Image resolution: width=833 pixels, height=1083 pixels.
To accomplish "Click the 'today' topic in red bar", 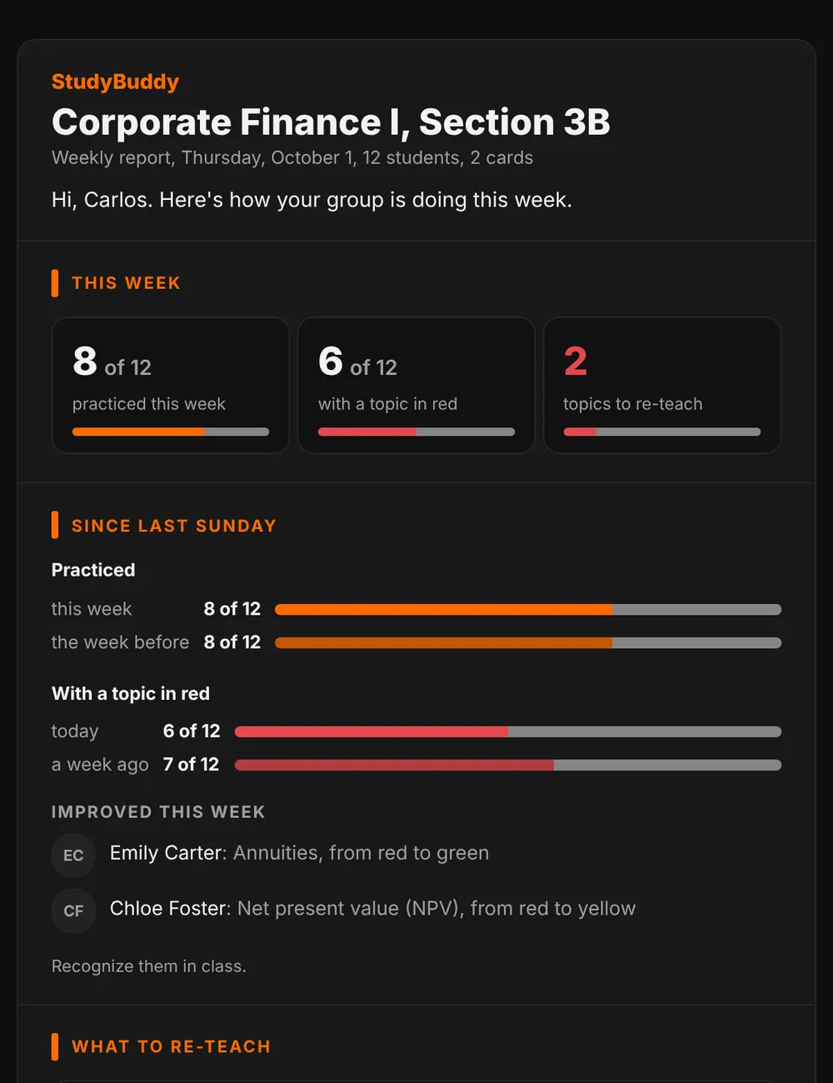I will pyautogui.click(x=508, y=732).
